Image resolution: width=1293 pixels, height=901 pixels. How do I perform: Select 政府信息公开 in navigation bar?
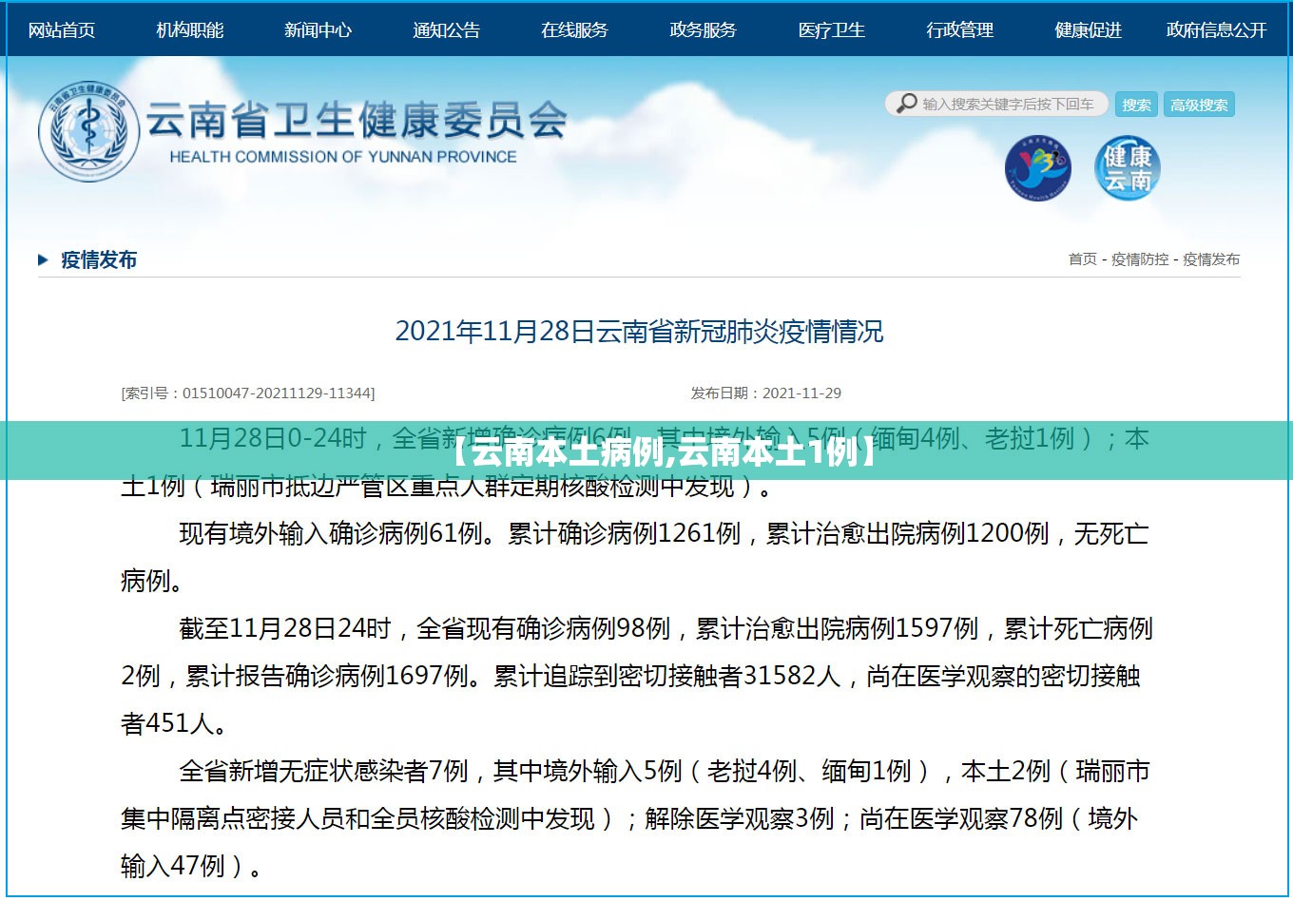1217,30
